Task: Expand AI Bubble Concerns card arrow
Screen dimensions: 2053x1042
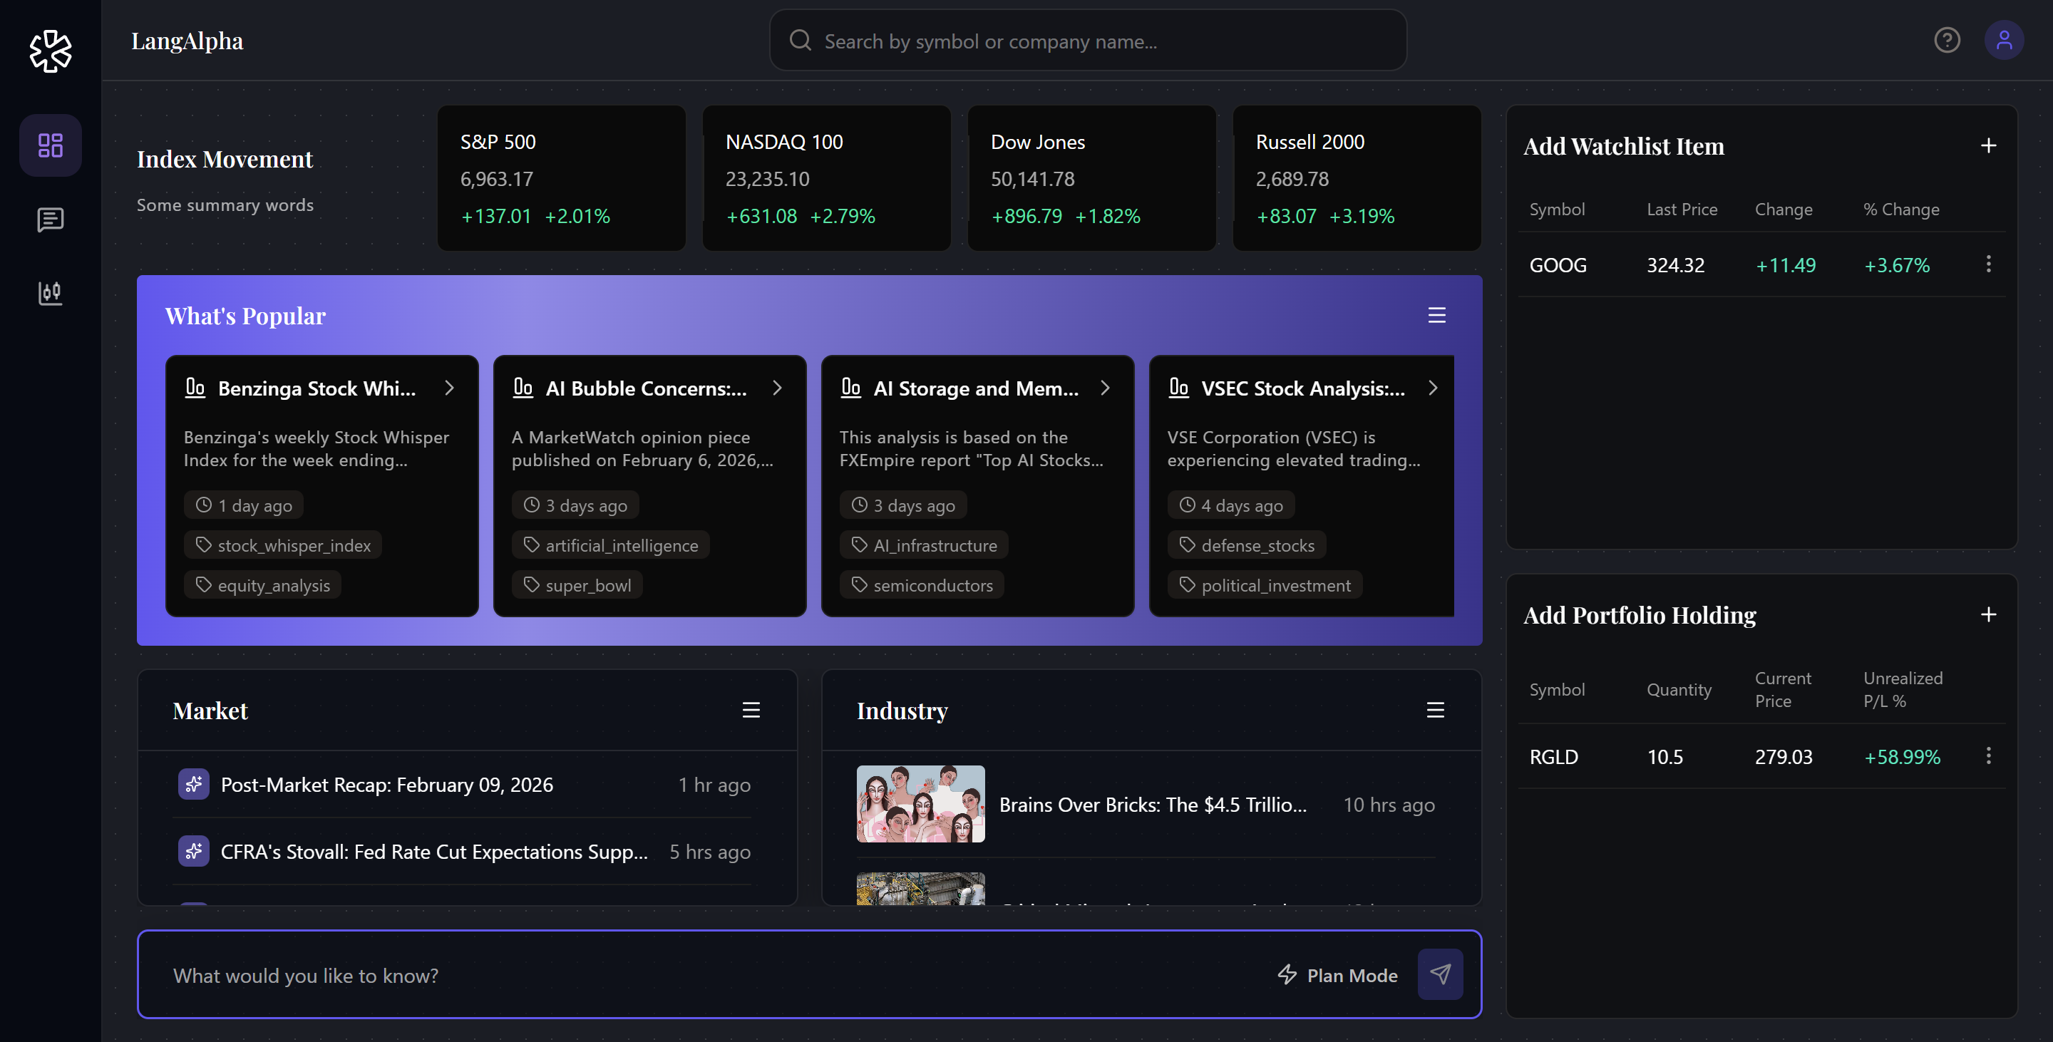Action: tap(777, 388)
